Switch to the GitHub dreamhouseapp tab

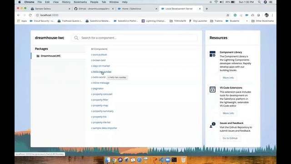[x=94, y=9]
